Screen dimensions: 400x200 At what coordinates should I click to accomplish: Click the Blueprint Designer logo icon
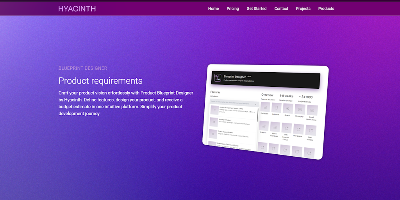[218, 78]
